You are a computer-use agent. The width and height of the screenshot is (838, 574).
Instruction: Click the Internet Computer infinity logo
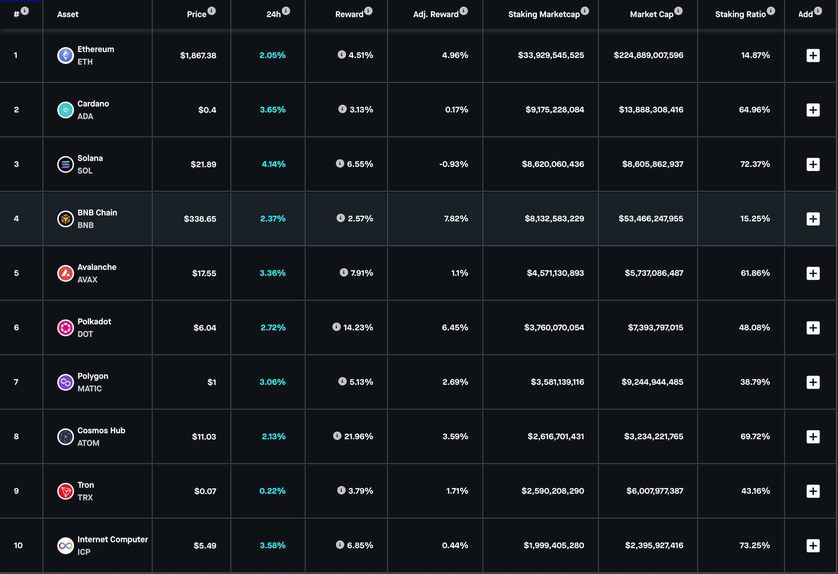[x=65, y=545]
